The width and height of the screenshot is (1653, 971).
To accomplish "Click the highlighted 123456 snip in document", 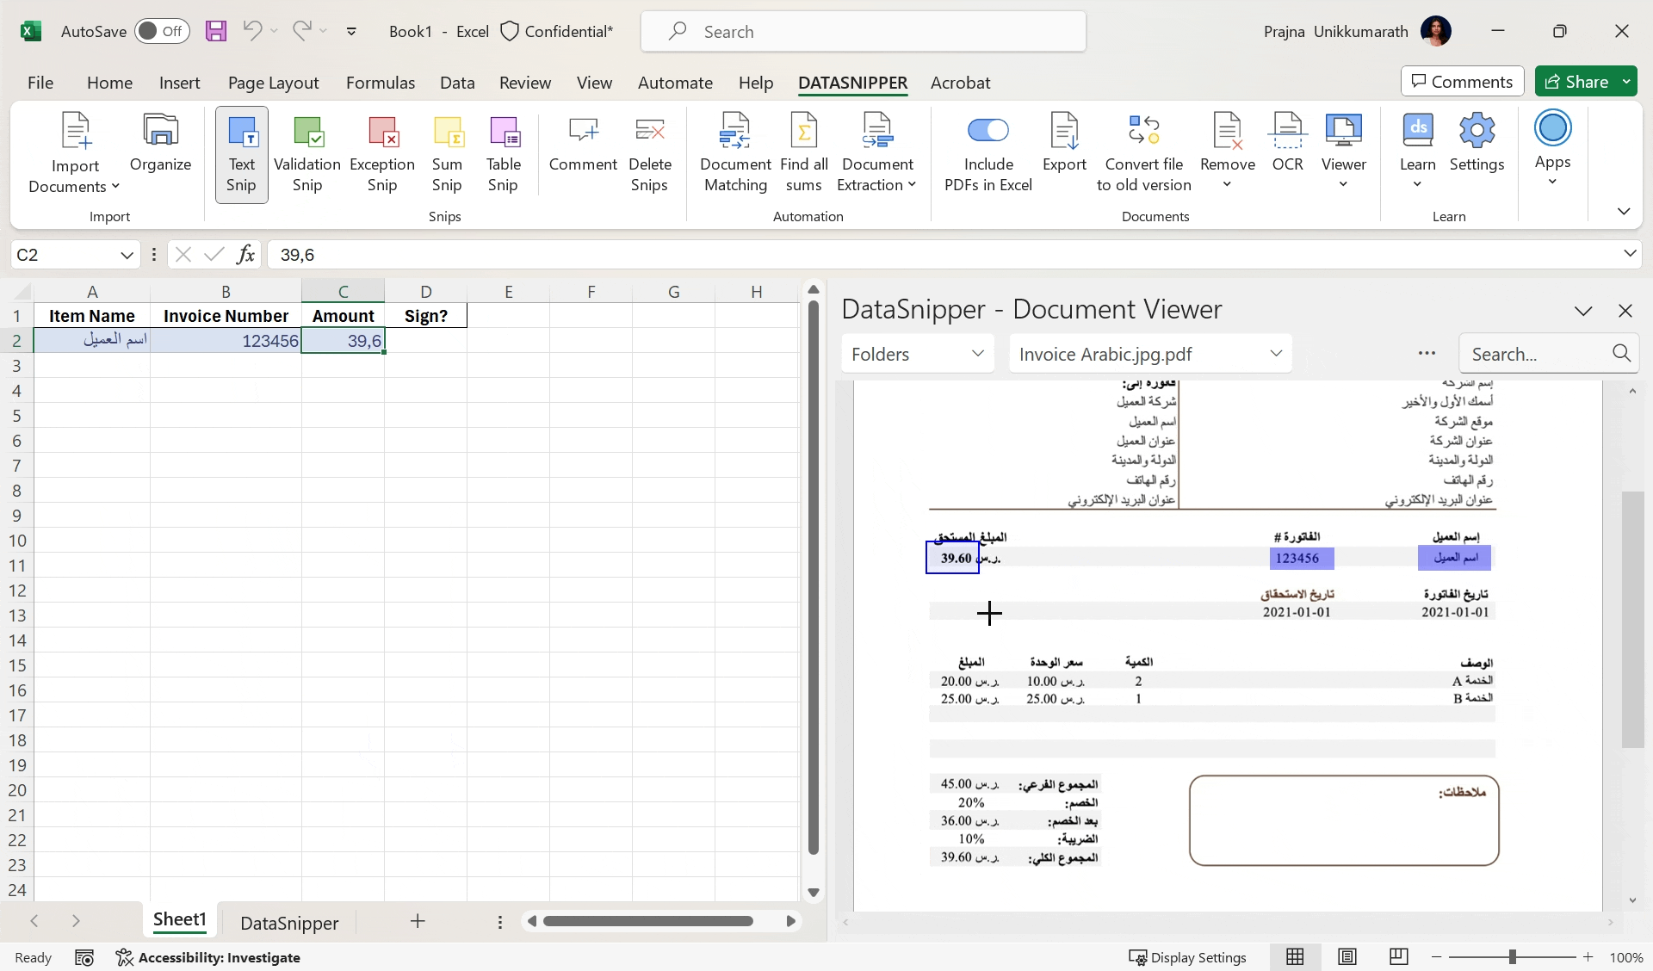I will [x=1302, y=558].
